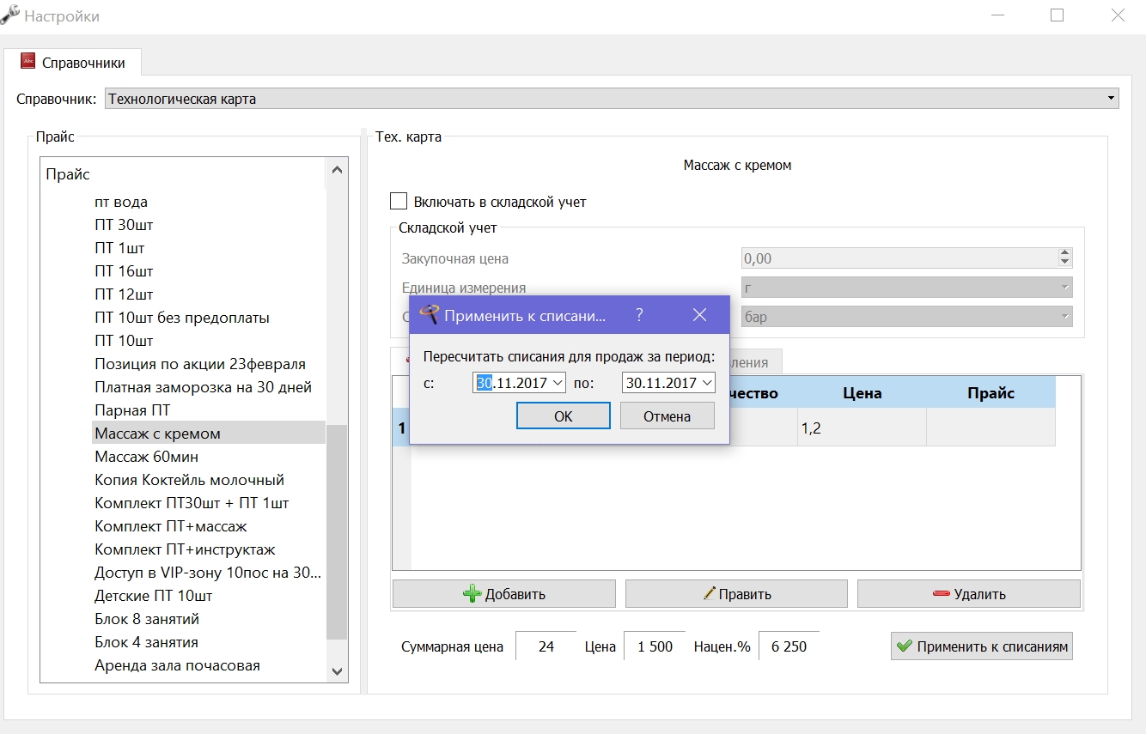
Task: Confirm with the OK button
Action: click(563, 416)
